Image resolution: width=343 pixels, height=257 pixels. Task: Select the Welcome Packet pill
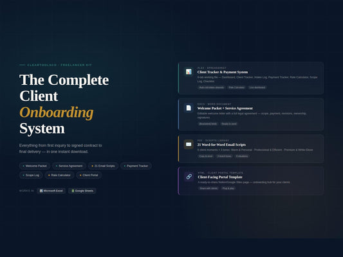click(x=35, y=166)
